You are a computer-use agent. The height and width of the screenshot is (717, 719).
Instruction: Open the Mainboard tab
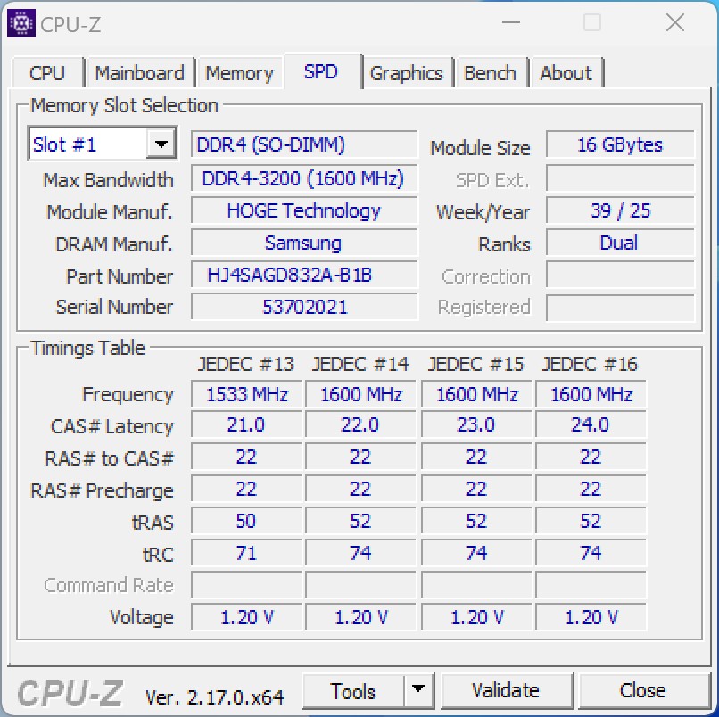tap(139, 72)
